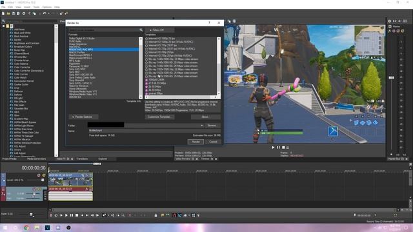
Task: Click the About button in Render As
Action: [205, 117]
